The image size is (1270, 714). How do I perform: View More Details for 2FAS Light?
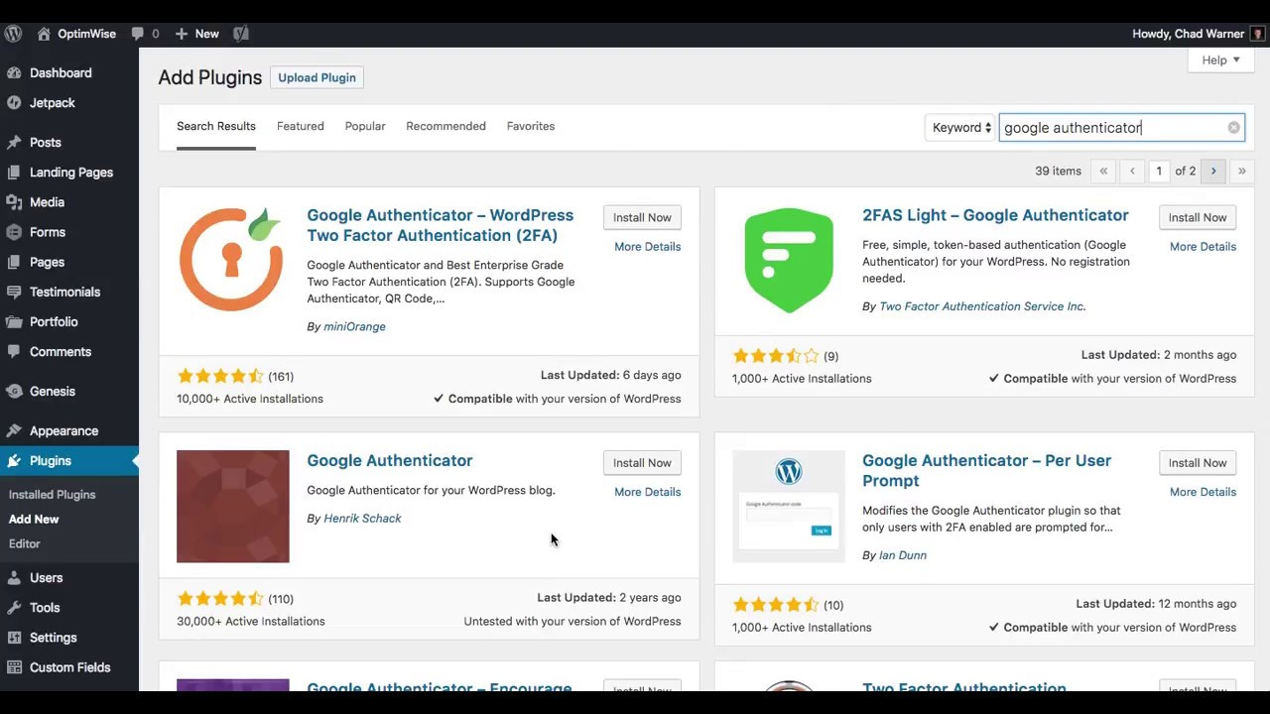point(1203,247)
